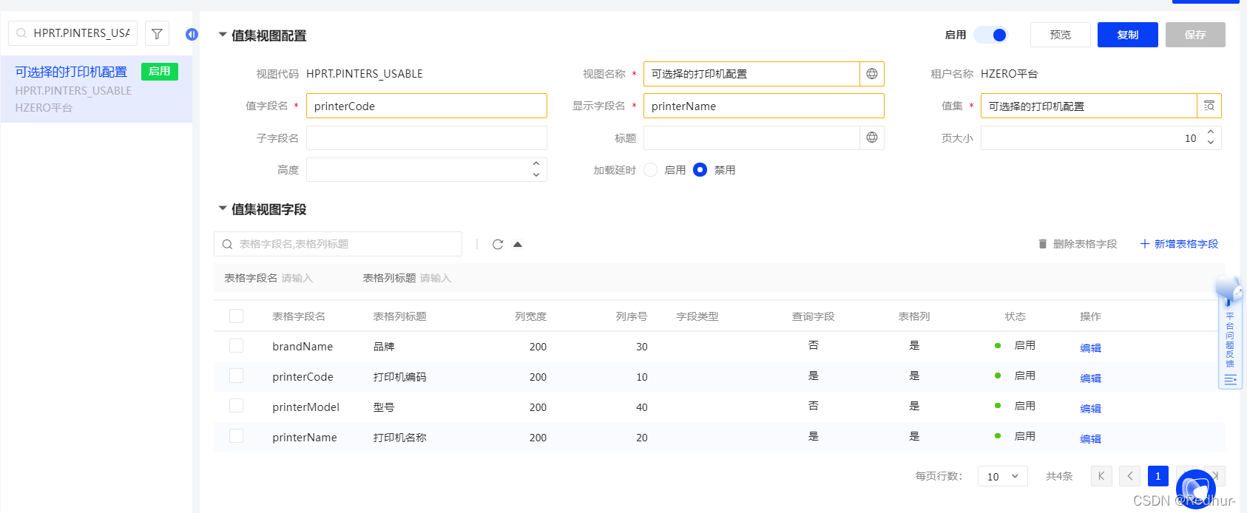The image size is (1247, 513).
Task: Open value set lookup icon in 值集 field
Action: coord(1209,106)
